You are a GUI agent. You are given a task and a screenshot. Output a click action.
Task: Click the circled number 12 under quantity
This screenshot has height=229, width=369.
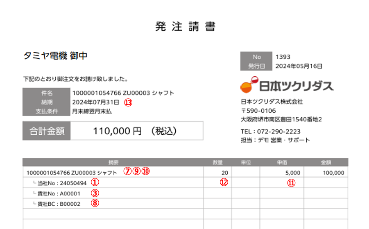coord(224,183)
